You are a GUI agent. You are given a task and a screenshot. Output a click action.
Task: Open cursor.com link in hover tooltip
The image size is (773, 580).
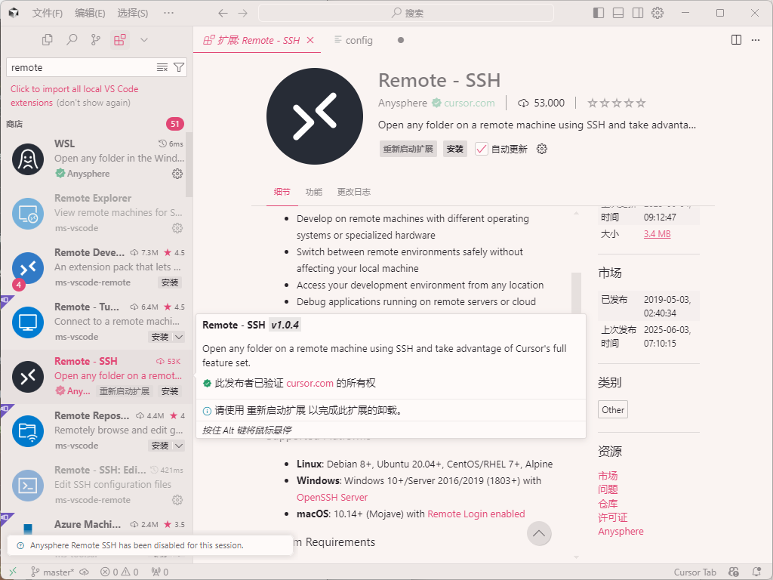point(310,383)
